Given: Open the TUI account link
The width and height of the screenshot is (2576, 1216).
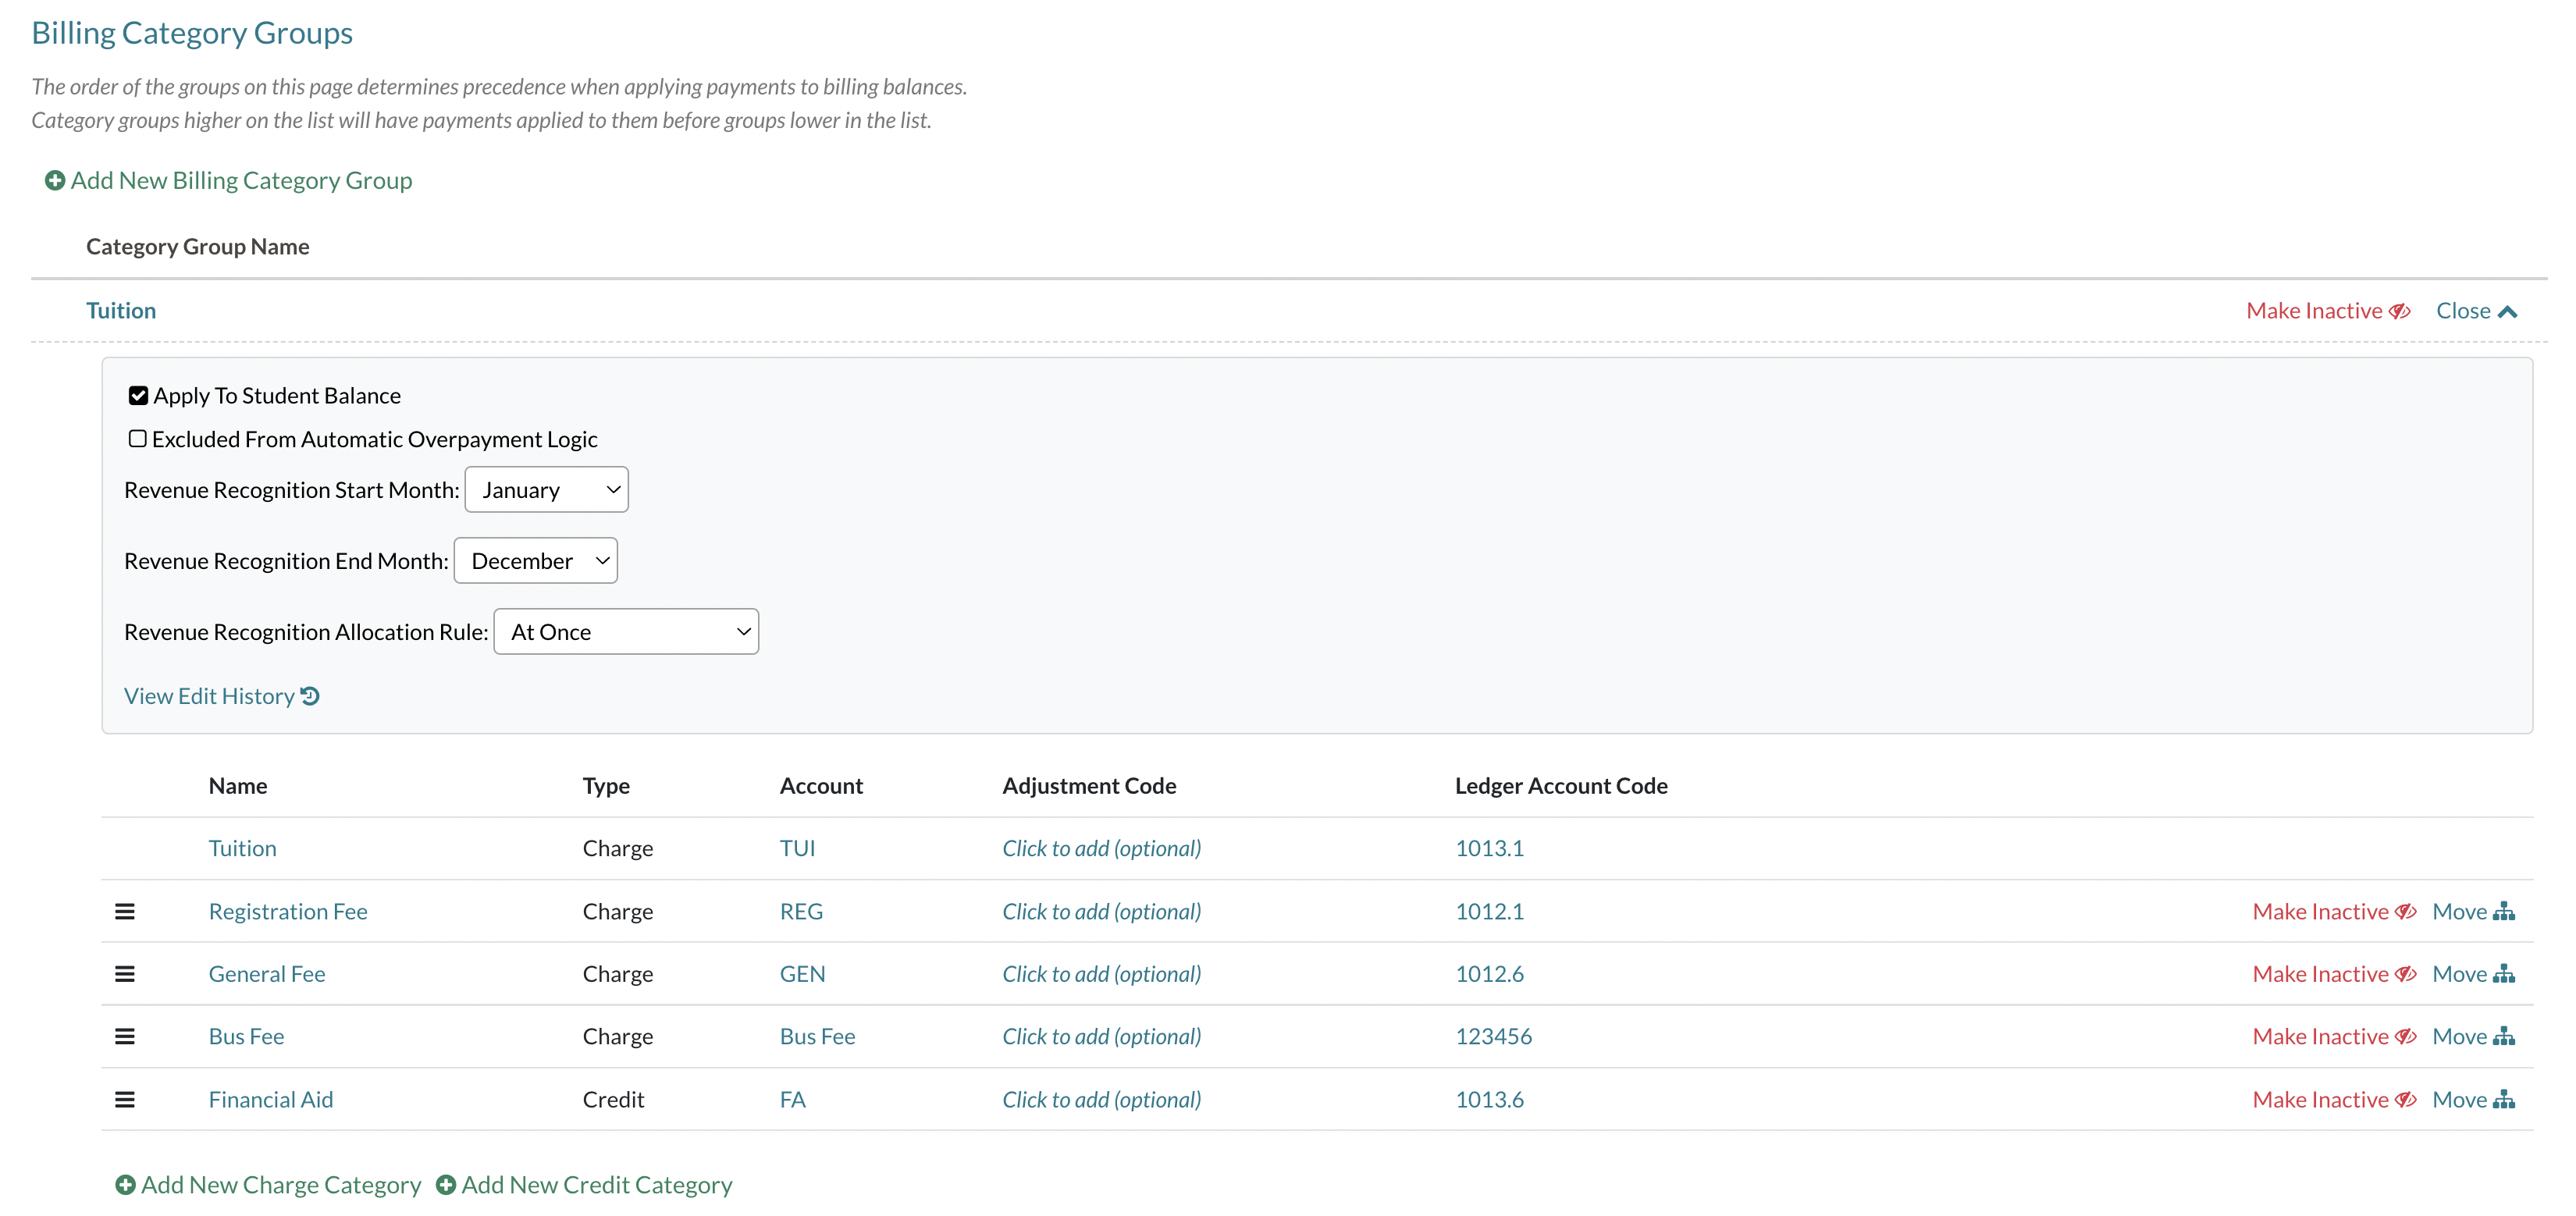Looking at the screenshot, I should click(x=797, y=847).
